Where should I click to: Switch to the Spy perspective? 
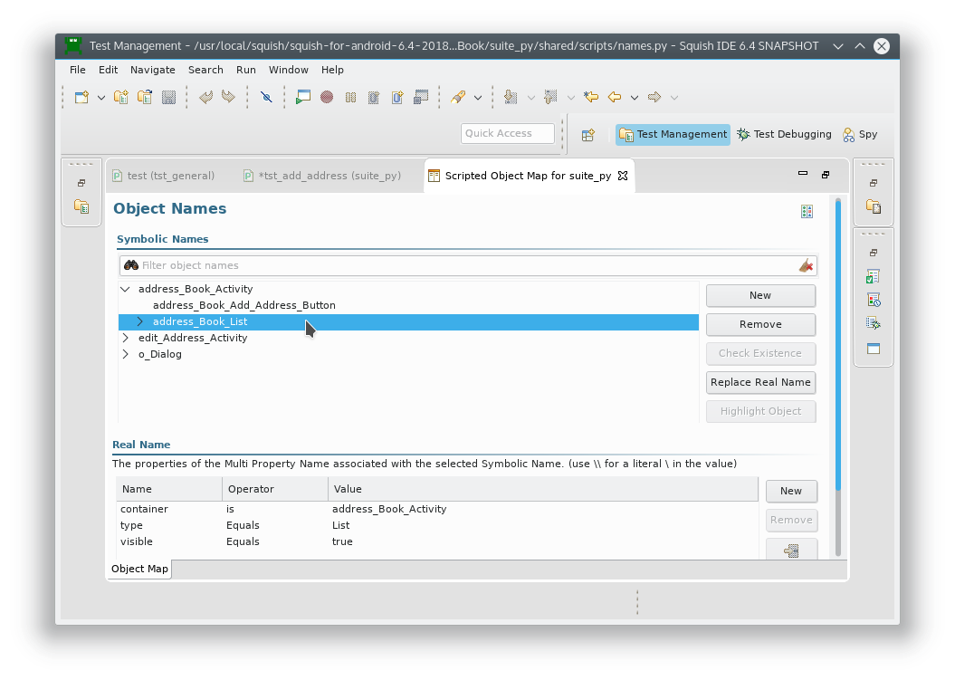(x=860, y=134)
